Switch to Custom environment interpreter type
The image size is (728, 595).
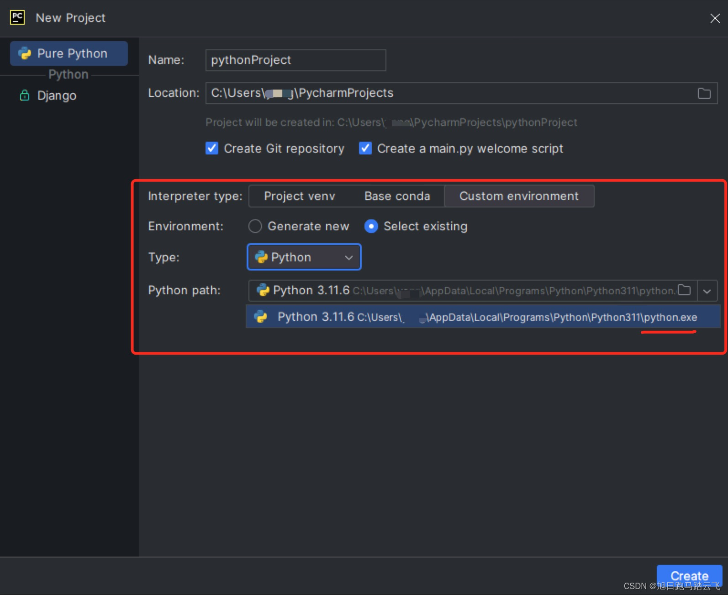coord(519,196)
